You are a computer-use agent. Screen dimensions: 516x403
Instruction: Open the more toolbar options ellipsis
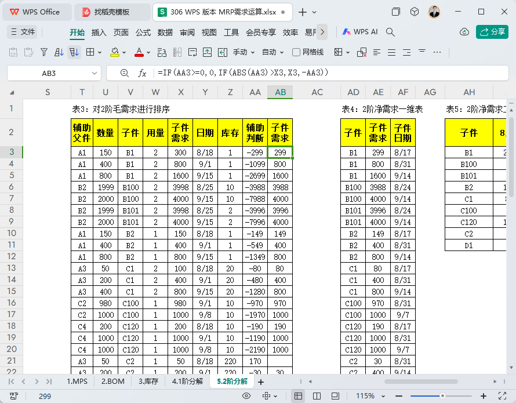[x=437, y=52]
